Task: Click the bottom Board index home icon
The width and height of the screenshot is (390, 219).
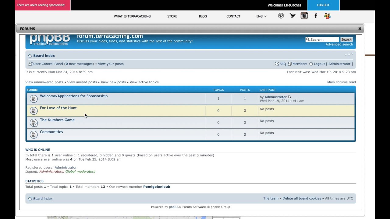Action: (x=30, y=199)
